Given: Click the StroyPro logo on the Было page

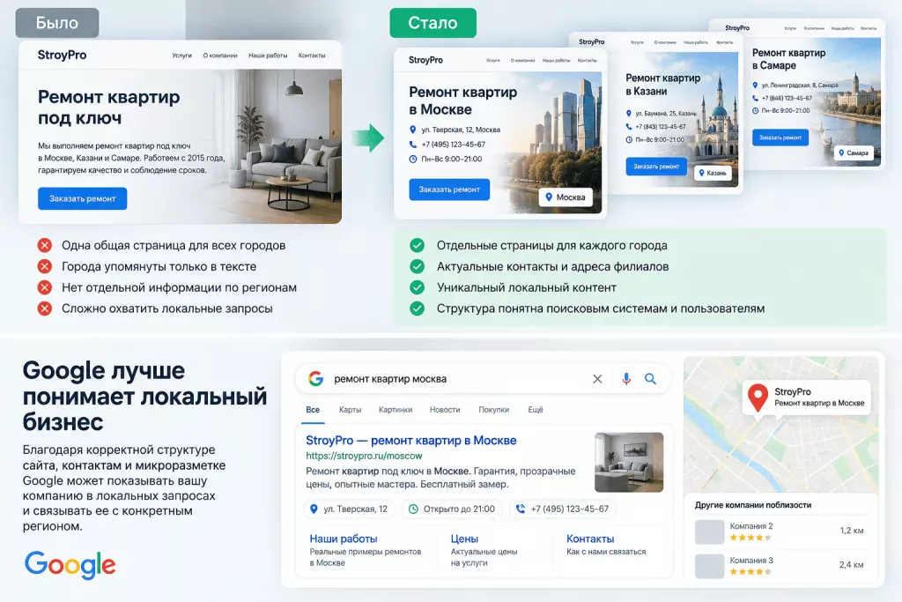Looking at the screenshot, I should coord(63,56).
